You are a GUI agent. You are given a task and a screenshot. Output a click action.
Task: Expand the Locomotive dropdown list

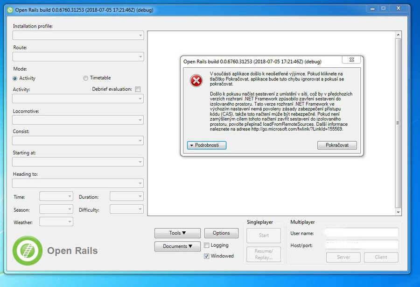[78, 120]
